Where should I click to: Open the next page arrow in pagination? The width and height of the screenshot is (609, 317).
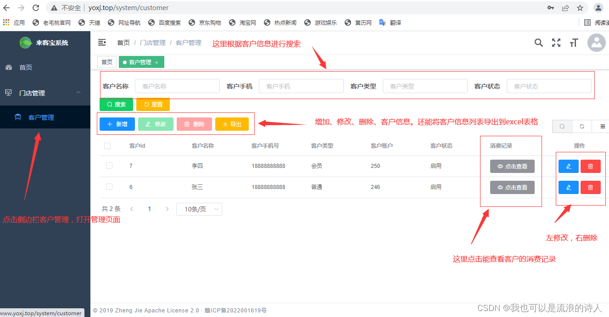167,209
